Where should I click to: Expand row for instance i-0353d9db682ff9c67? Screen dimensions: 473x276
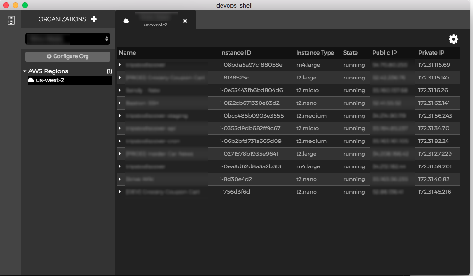click(120, 128)
